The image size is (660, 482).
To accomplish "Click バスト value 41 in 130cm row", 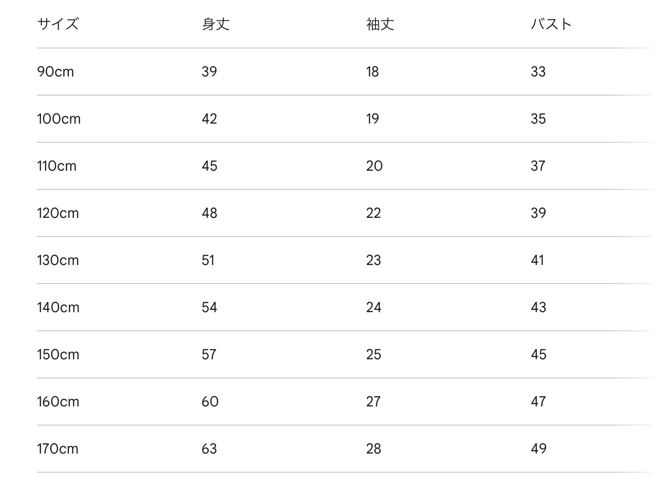I will (537, 260).
